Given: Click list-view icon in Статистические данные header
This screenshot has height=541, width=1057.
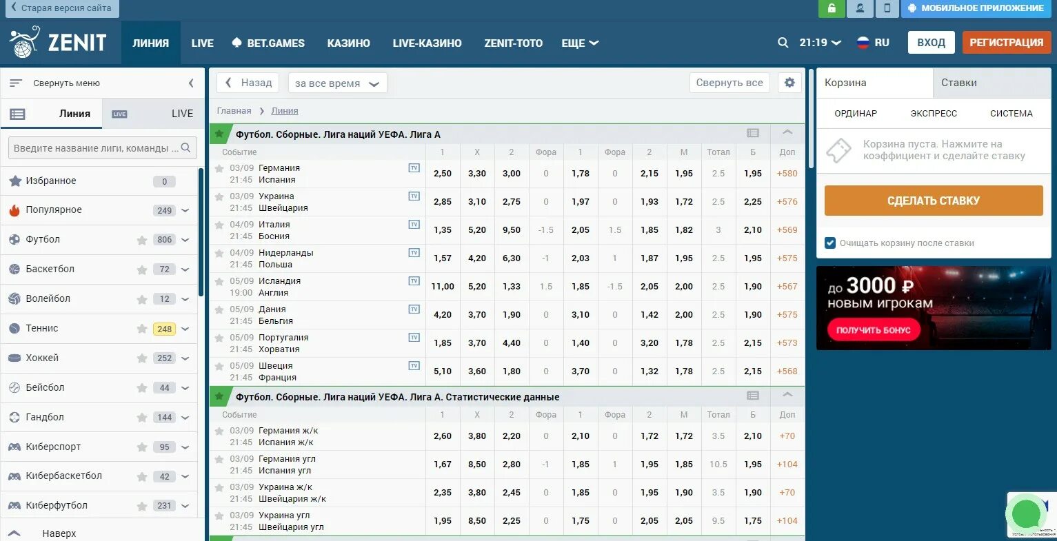Looking at the screenshot, I should pos(753,396).
